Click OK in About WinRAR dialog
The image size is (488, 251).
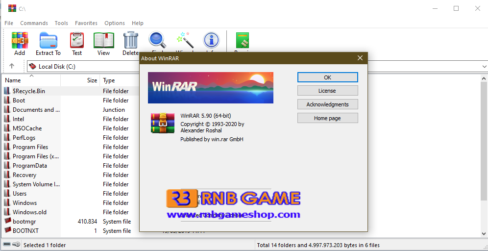click(x=327, y=77)
